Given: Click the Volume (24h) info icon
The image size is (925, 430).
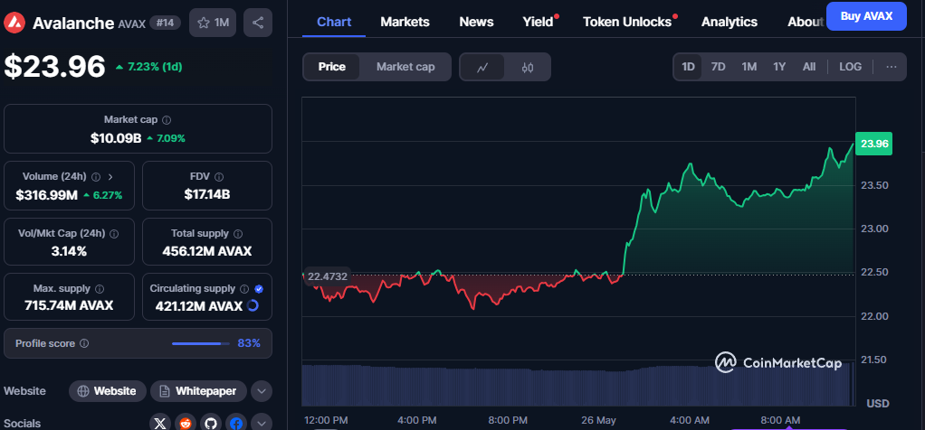Looking at the screenshot, I should 96,177.
